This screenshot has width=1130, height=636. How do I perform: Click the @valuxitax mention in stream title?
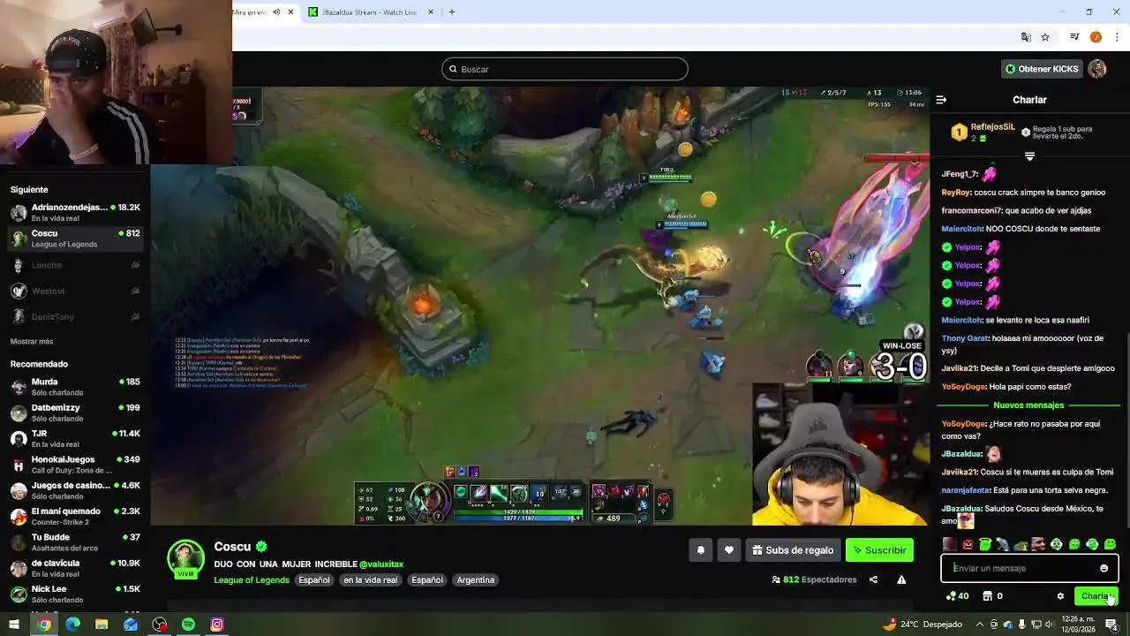point(381,564)
